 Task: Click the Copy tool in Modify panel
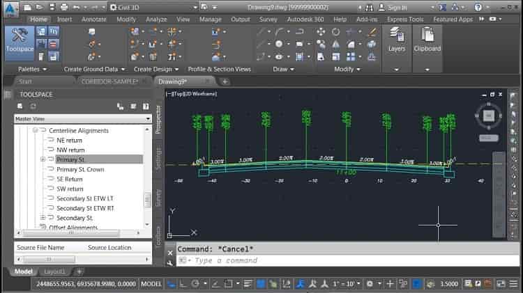click(x=321, y=45)
